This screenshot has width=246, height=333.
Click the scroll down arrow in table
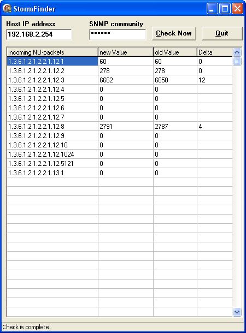point(237,312)
